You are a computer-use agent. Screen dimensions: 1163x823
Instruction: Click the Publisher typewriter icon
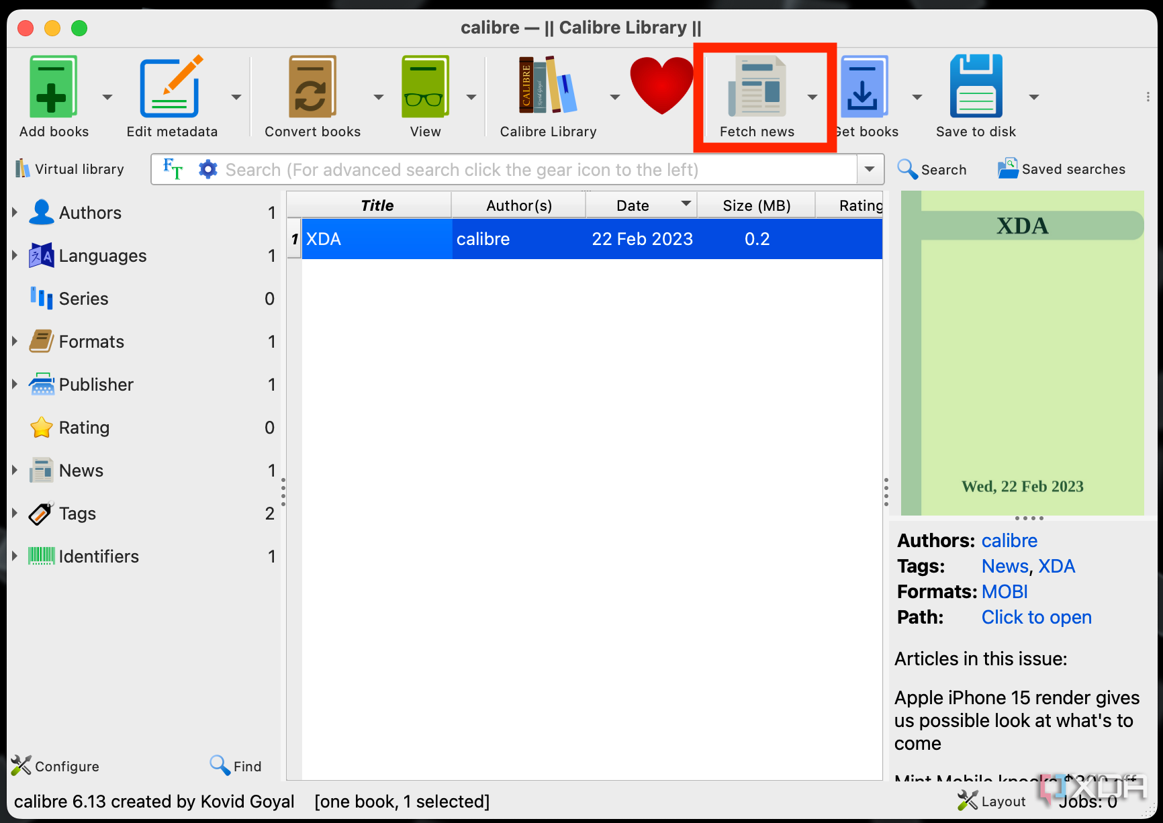pos(42,384)
